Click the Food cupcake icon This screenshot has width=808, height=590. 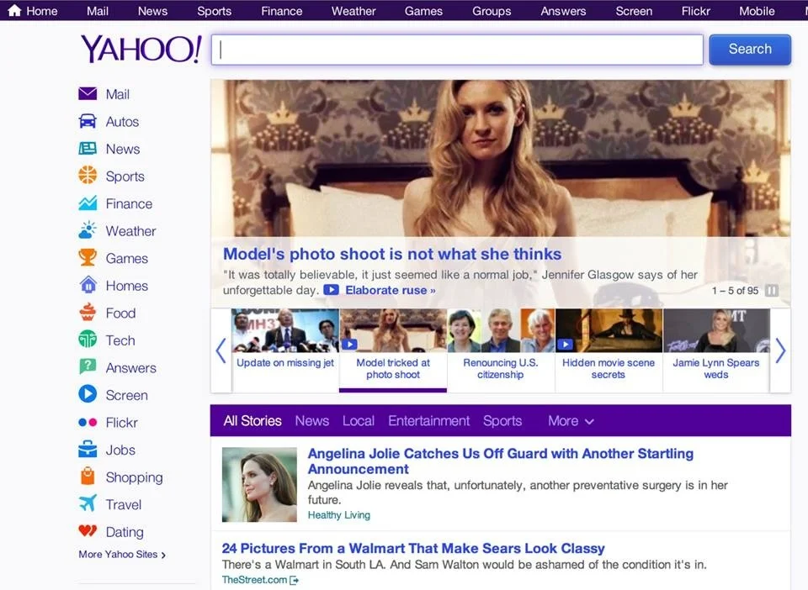pyautogui.click(x=88, y=313)
